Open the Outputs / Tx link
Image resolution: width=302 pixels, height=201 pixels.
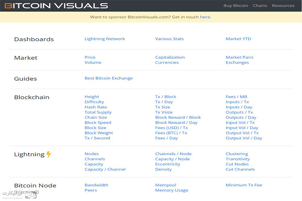point(239,112)
